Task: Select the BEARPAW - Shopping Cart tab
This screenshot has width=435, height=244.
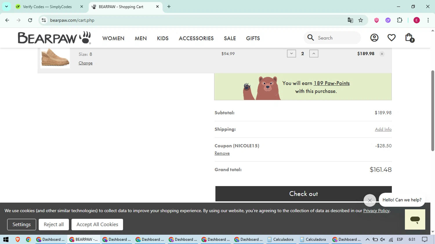Action: tap(121, 7)
